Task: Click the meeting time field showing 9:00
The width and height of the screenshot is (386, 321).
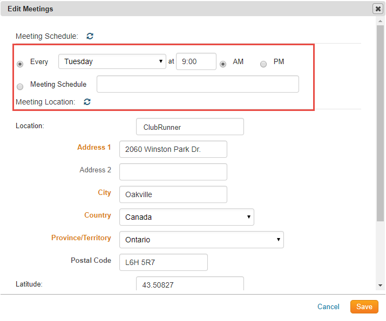Action: 196,61
